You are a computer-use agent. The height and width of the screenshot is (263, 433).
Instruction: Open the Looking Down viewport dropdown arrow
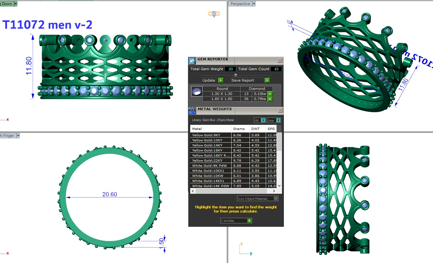click(16, 4)
